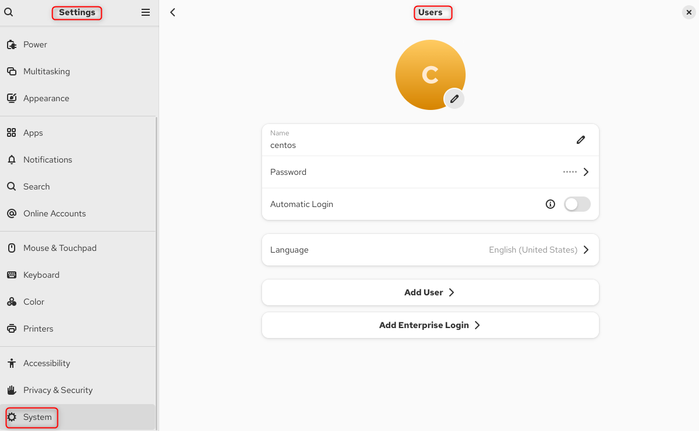The width and height of the screenshot is (699, 431).
Task: Click the orange user avatar image
Action: pyautogui.click(x=427, y=70)
